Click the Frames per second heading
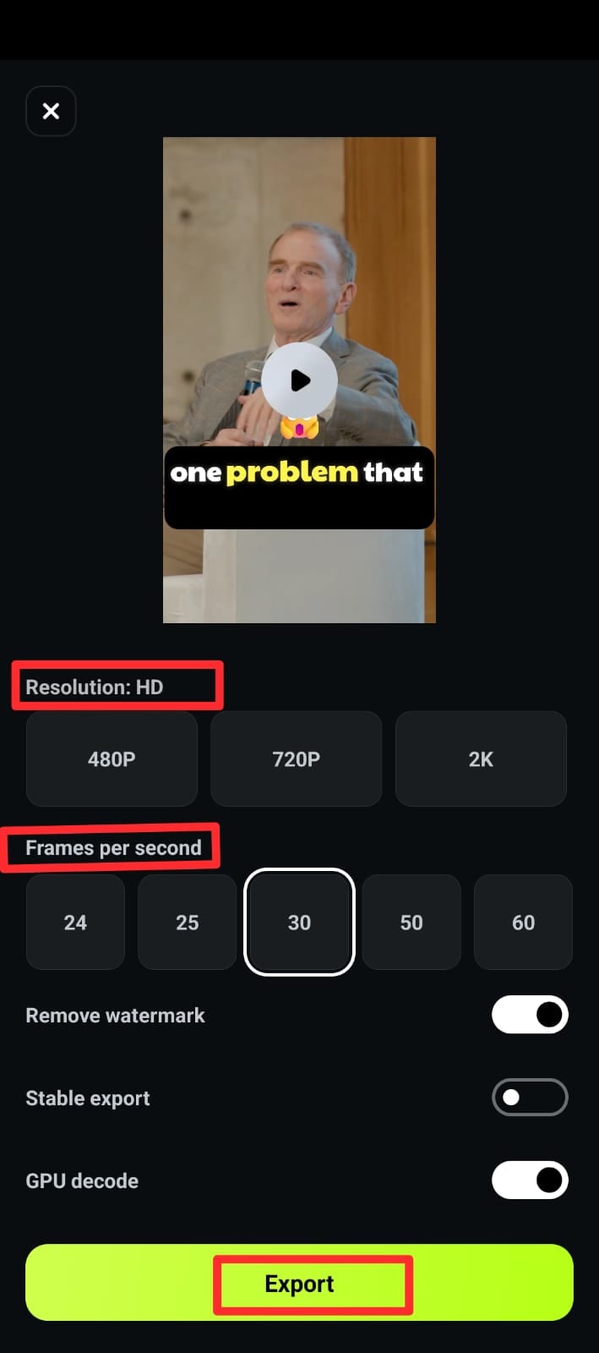 [x=113, y=847]
